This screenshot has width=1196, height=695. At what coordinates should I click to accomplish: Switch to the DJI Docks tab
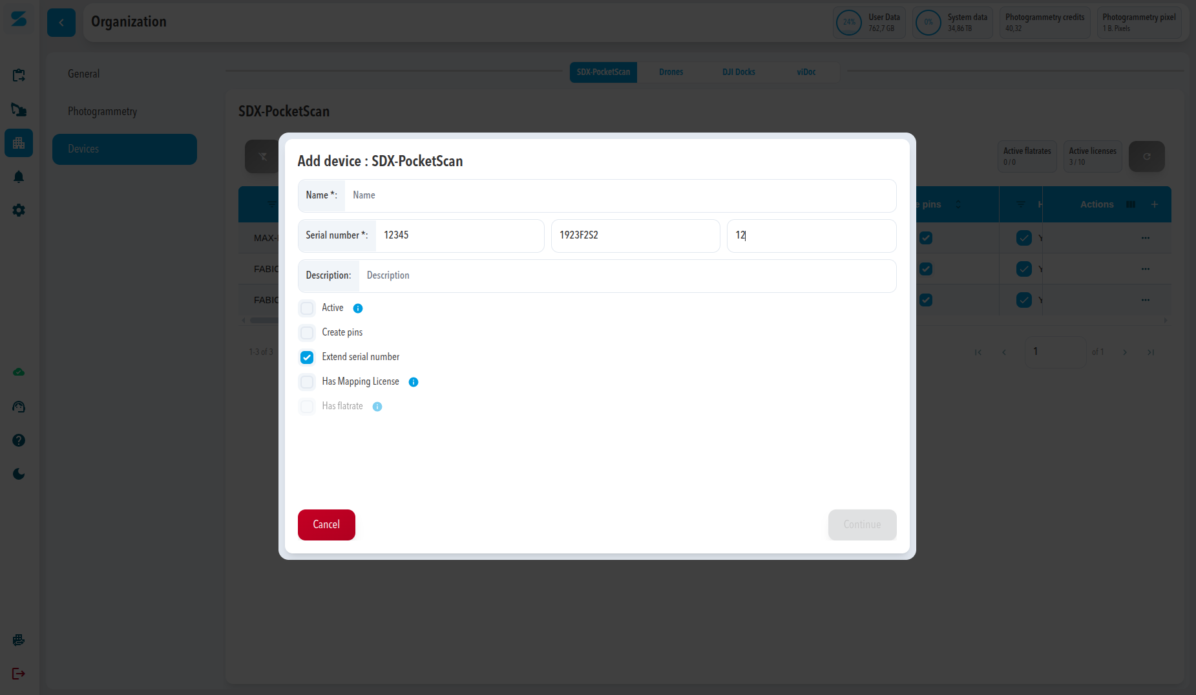click(739, 72)
